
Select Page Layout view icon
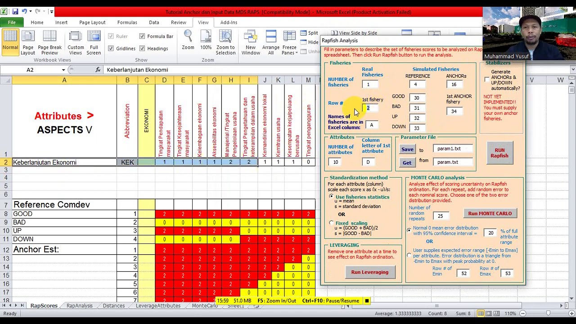[x=28, y=43]
